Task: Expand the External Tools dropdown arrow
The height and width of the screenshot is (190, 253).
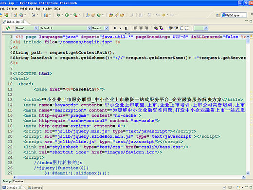Action: coord(79,15)
